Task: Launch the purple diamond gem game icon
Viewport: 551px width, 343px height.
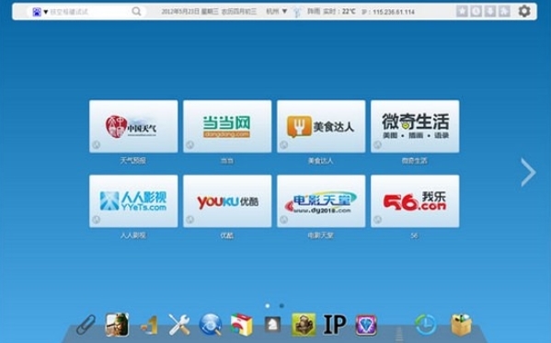Action: pos(366,325)
